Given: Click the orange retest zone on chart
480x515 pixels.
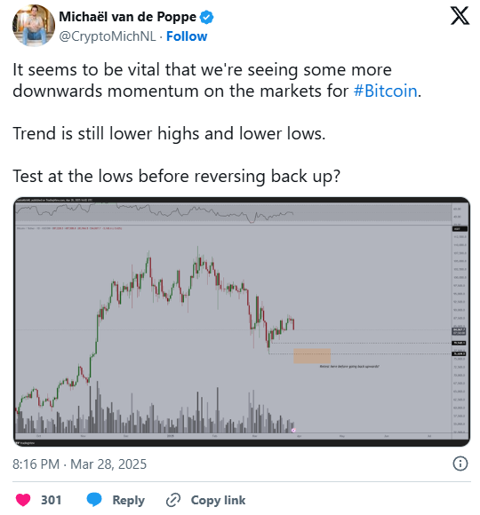Looking at the screenshot, I should point(312,356).
